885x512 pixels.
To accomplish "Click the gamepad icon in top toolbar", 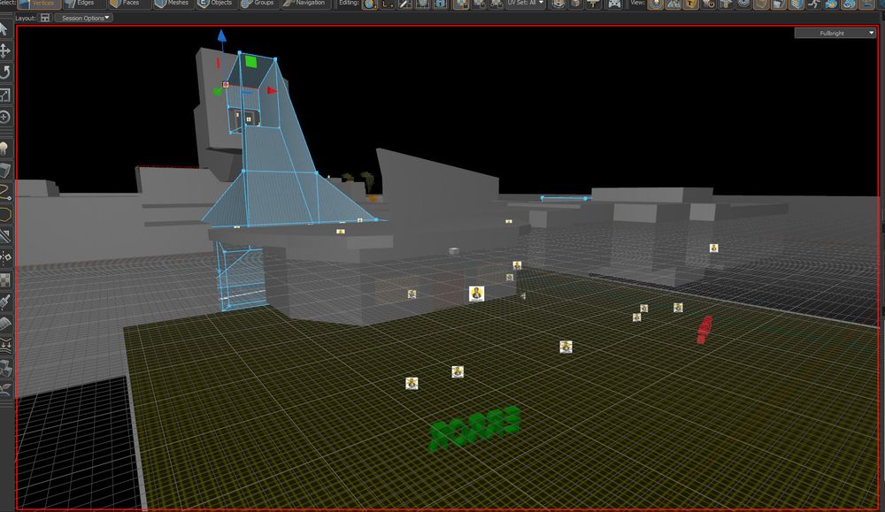I will pyautogui.click(x=614, y=4).
